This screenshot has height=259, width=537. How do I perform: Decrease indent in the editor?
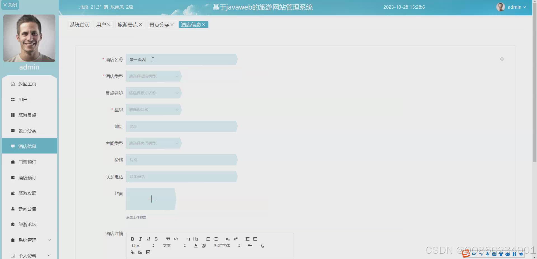click(248, 239)
